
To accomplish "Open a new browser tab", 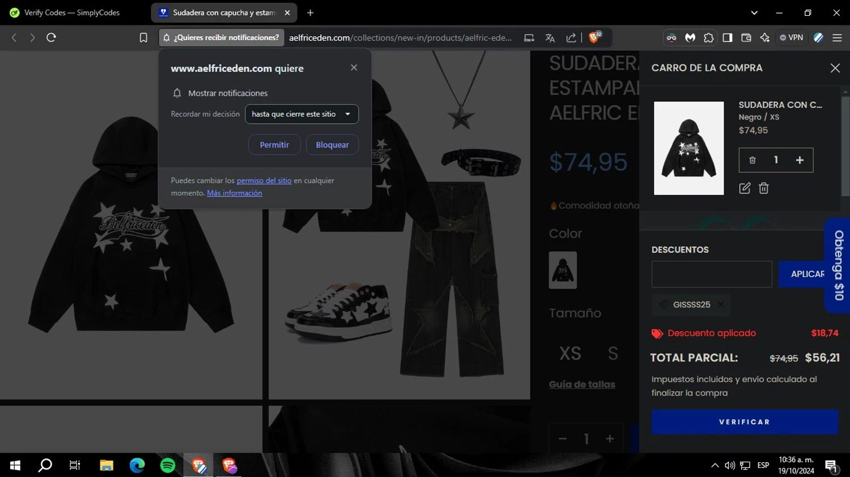I will pyautogui.click(x=310, y=12).
